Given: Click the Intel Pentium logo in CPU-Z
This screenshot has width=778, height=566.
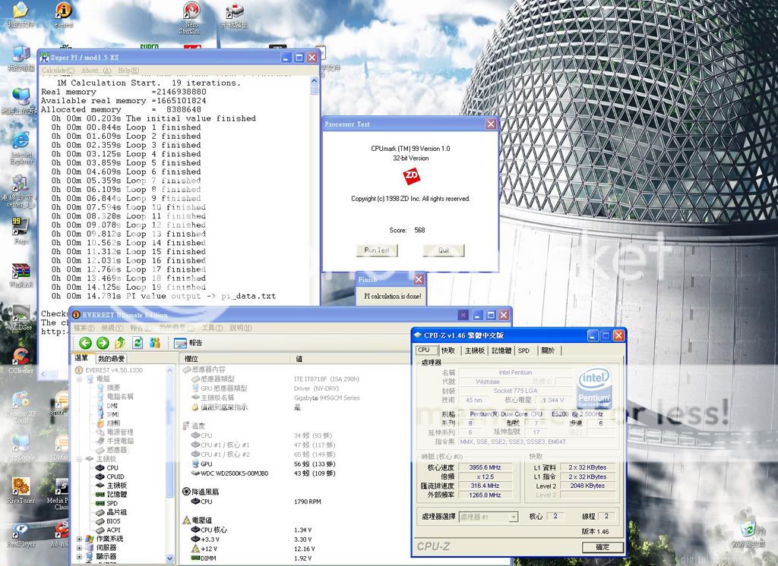Looking at the screenshot, I should (x=594, y=388).
